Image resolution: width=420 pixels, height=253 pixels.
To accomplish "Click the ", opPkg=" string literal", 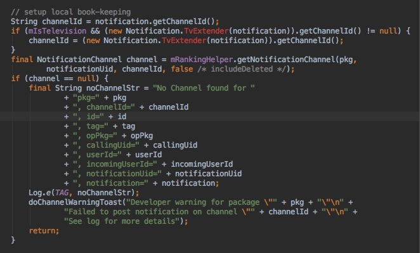I will pyautogui.click(x=95, y=136).
